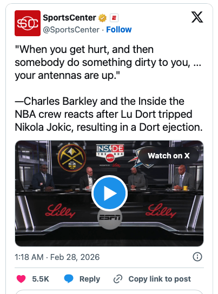Click the ESPN affiliate badge icon
Viewport: 218px width, 294px height.
[114, 18]
